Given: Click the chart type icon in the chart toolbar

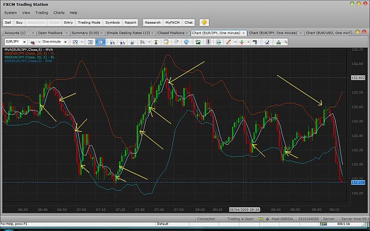Looking at the screenshot, I should pyautogui.click(x=75, y=42).
